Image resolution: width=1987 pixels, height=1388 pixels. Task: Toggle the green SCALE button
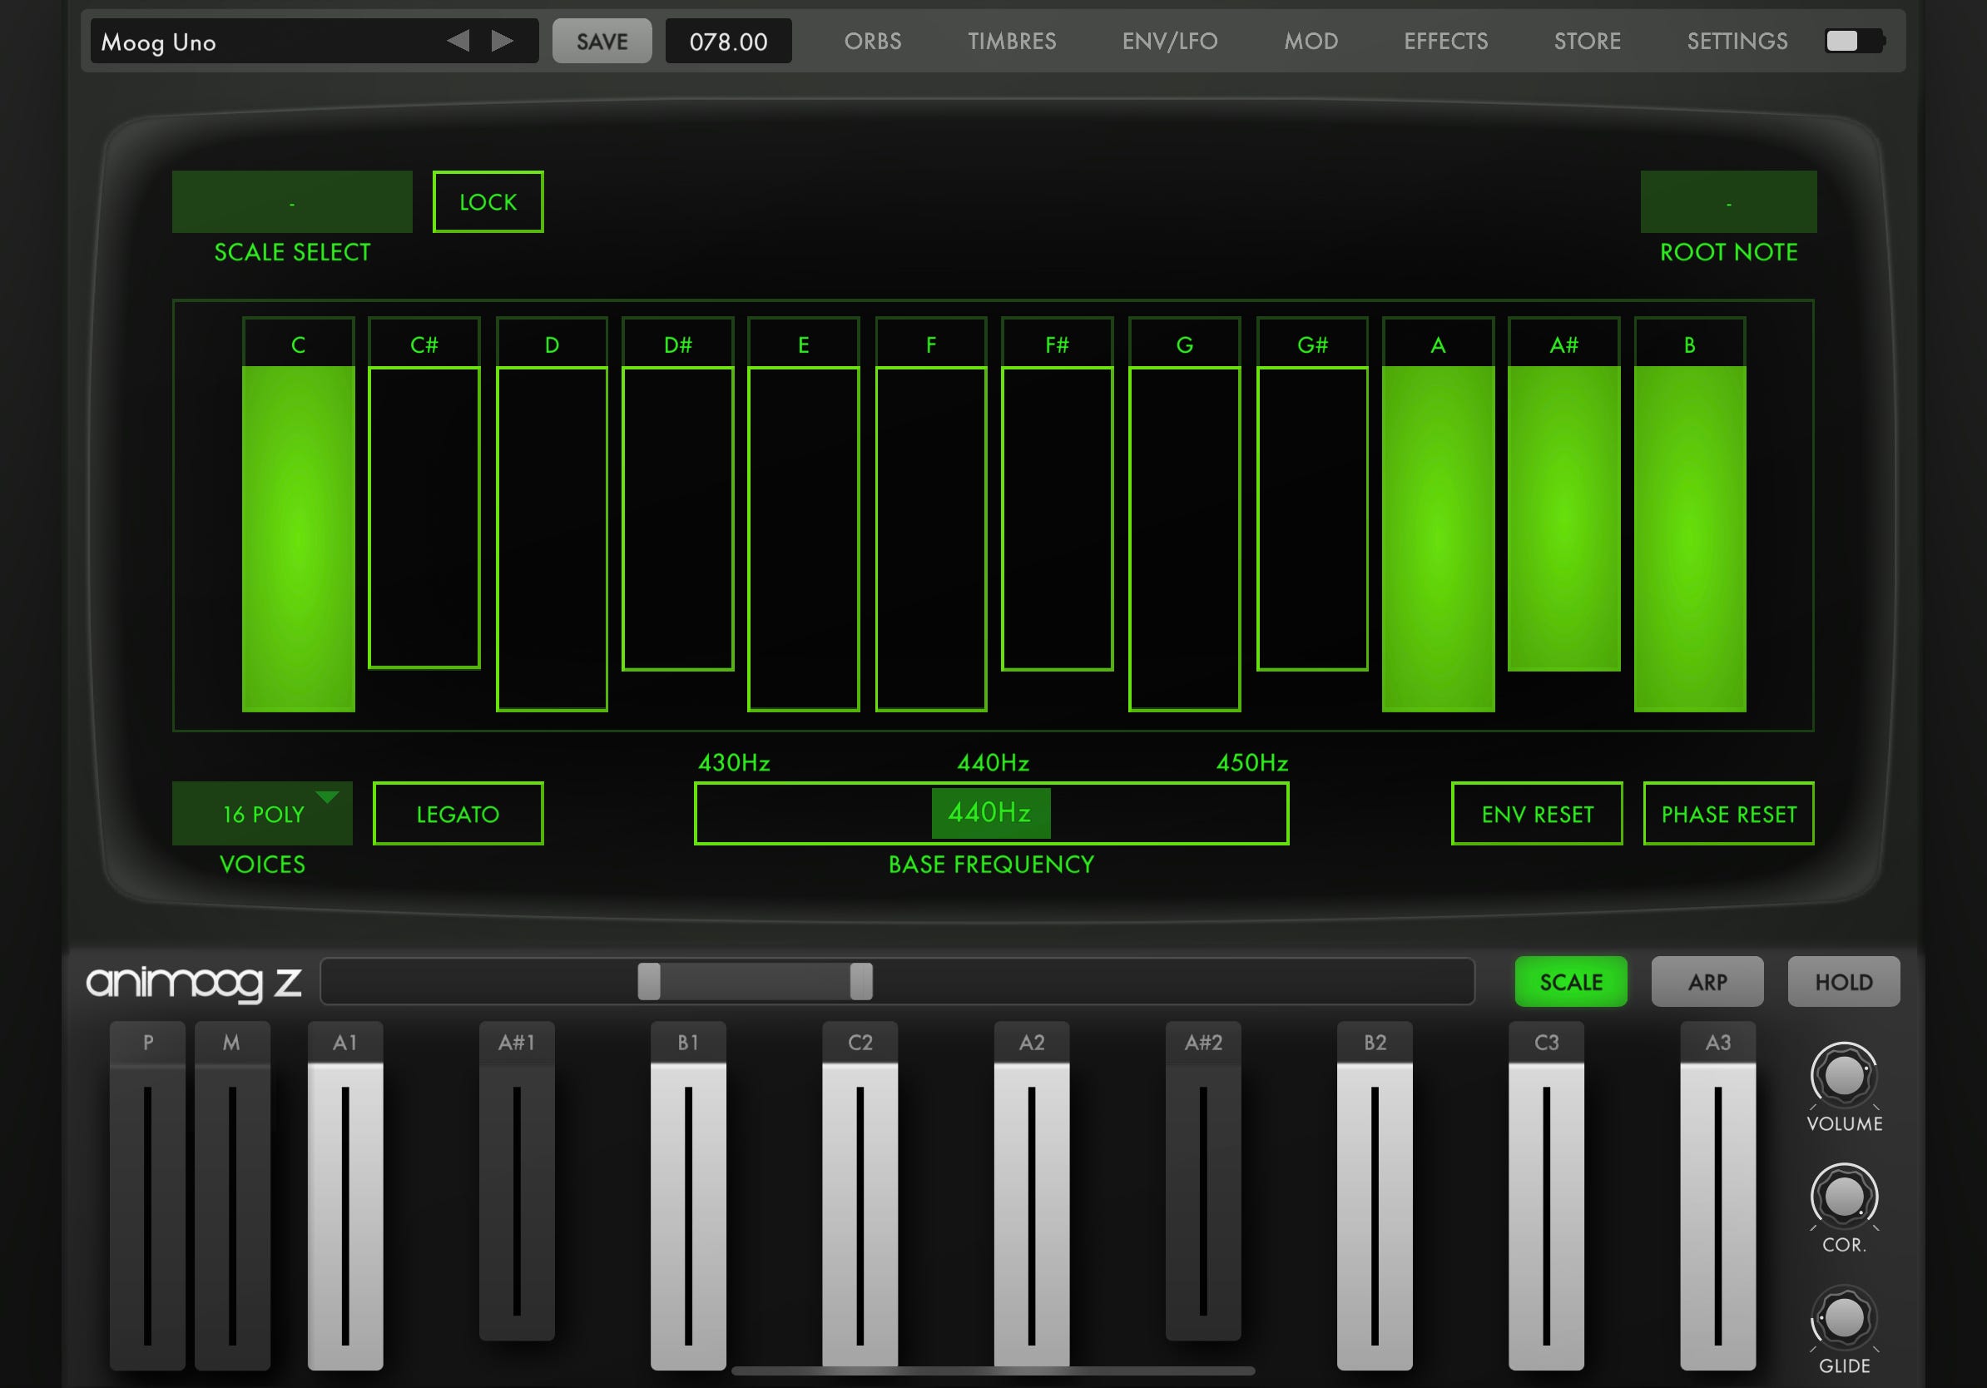pos(1571,981)
